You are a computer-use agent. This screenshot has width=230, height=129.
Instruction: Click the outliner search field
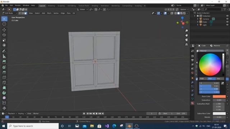212,10
